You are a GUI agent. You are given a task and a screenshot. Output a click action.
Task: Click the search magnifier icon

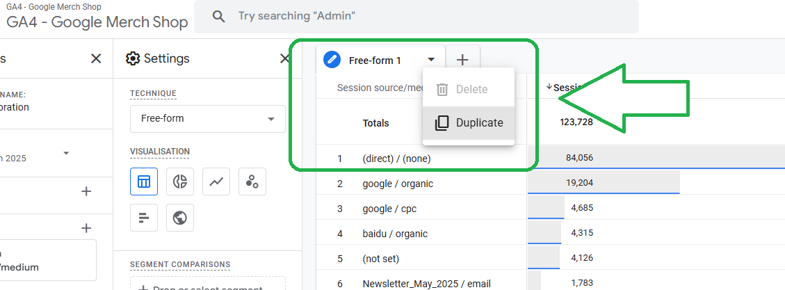(219, 16)
